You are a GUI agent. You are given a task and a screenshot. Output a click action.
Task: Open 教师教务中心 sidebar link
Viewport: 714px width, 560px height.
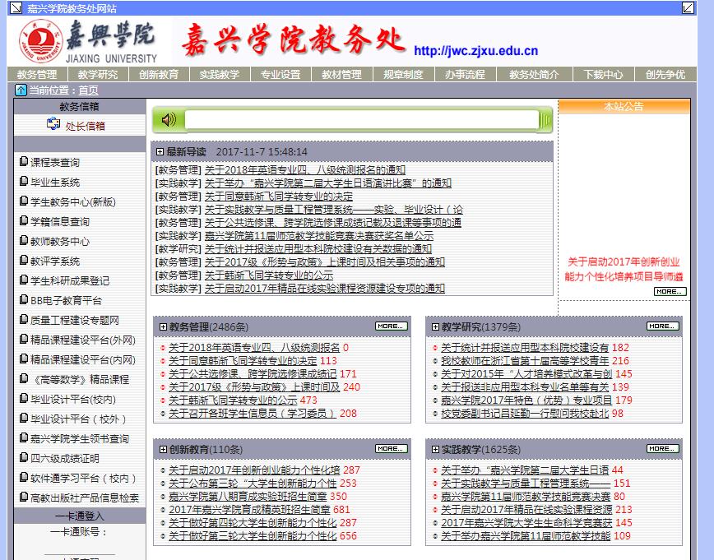pyautogui.click(x=60, y=241)
